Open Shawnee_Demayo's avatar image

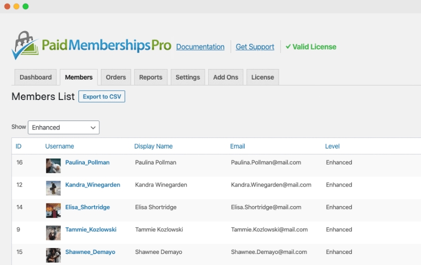pyautogui.click(x=53, y=255)
